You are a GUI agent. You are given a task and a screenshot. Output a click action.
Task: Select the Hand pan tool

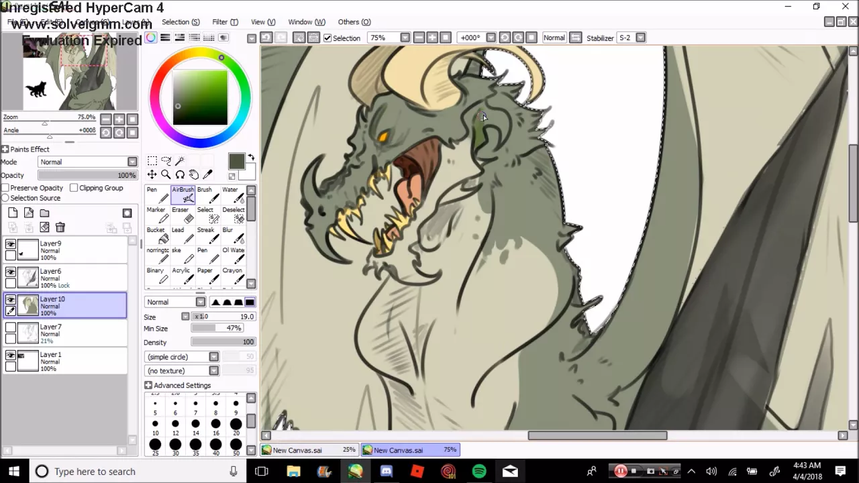click(193, 174)
